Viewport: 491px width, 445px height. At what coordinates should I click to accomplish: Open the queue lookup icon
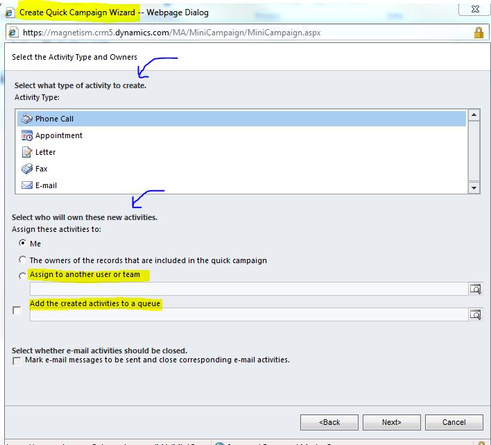[475, 314]
